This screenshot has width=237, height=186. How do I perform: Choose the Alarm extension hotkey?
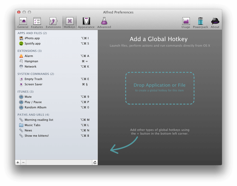(29, 56)
